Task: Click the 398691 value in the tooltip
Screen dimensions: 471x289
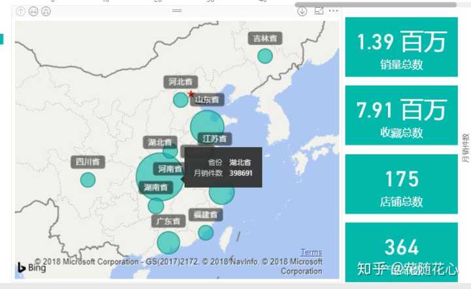Action: 241,173
